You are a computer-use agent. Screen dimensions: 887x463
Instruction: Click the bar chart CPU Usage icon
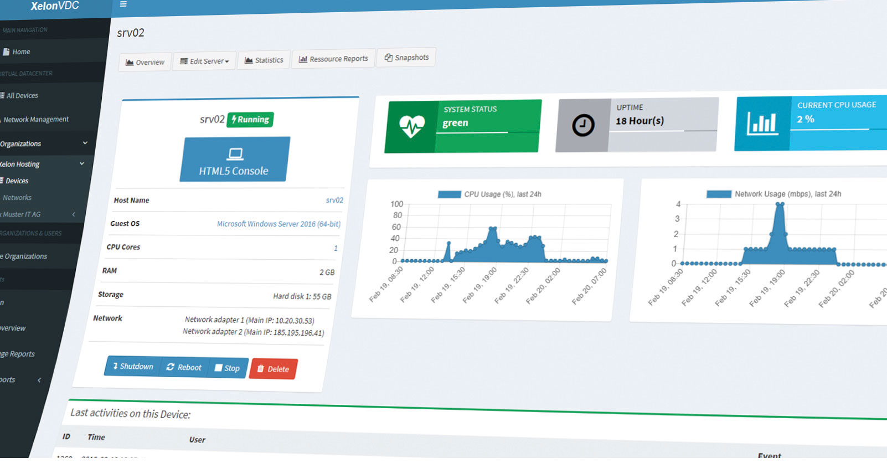point(762,124)
